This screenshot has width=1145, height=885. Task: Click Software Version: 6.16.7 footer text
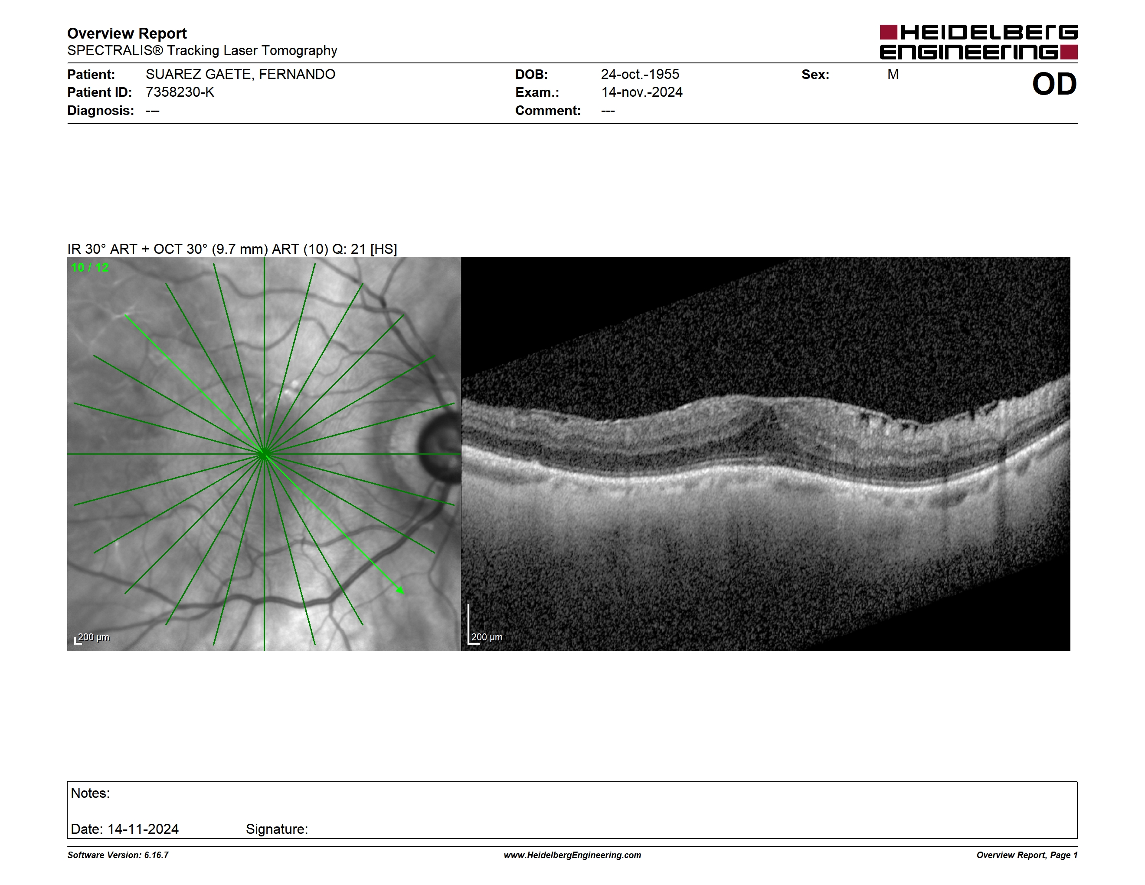tap(118, 855)
